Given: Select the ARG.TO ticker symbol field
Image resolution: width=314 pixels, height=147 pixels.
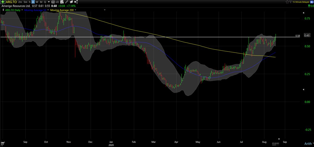Looking at the screenshot, I should click(x=11, y=2).
